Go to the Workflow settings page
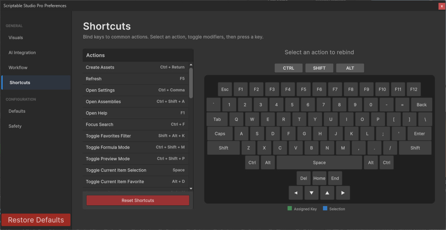 [x=17, y=67]
